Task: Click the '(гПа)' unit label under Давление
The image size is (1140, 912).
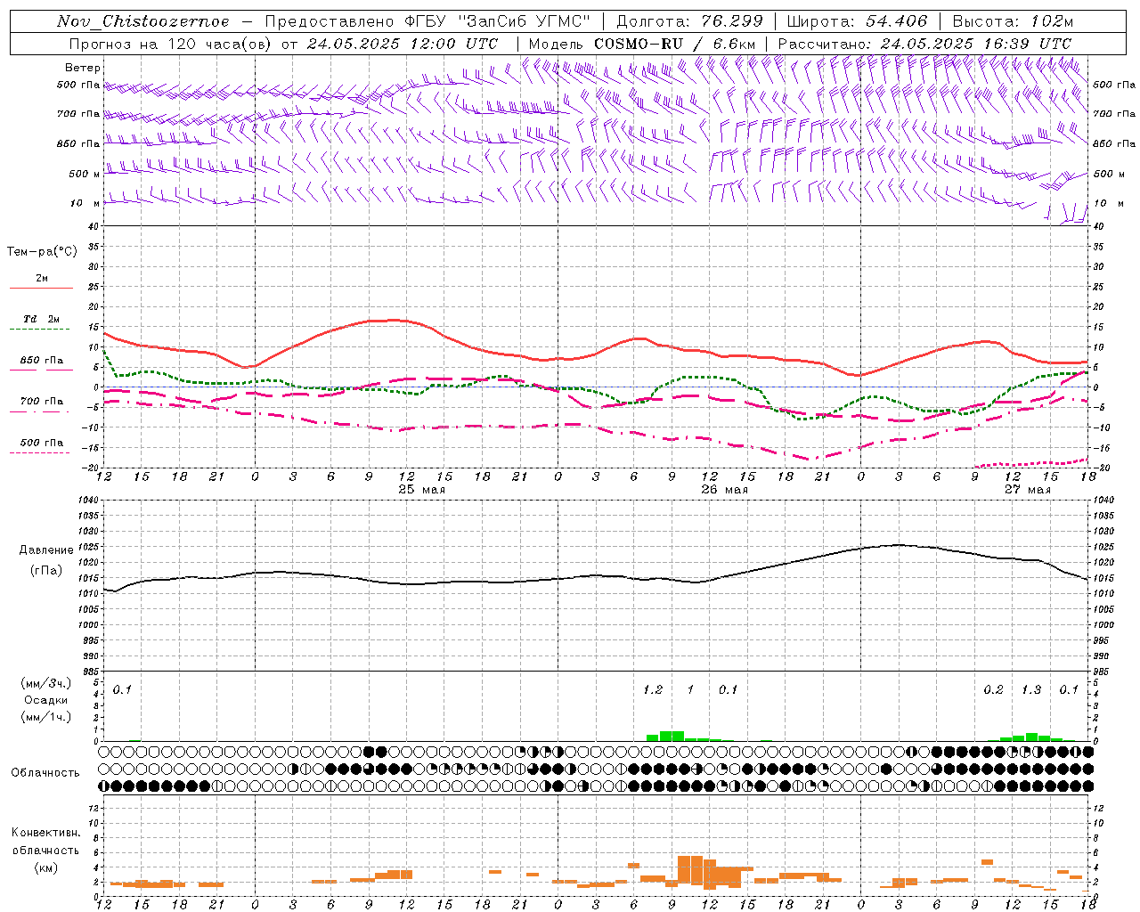Action: tap(46, 570)
